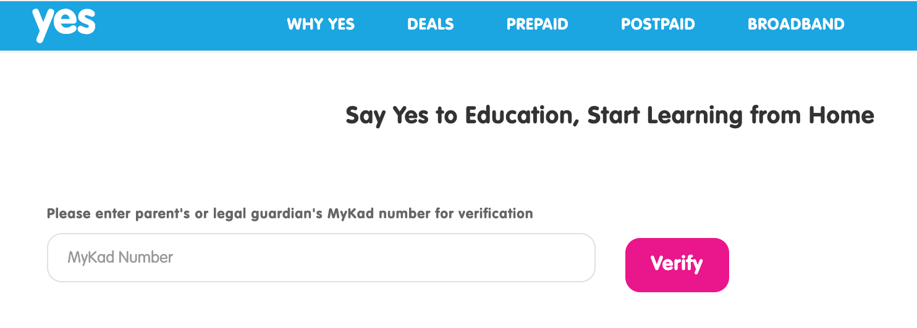Screen dimensions: 917x328
Task: Click the MyKad Number placeholder text
Action: click(120, 258)
